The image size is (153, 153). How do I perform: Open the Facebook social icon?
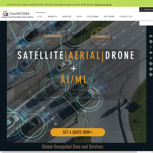click(x=151, y=47)
